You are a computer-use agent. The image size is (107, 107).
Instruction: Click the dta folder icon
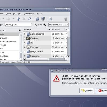28,43
